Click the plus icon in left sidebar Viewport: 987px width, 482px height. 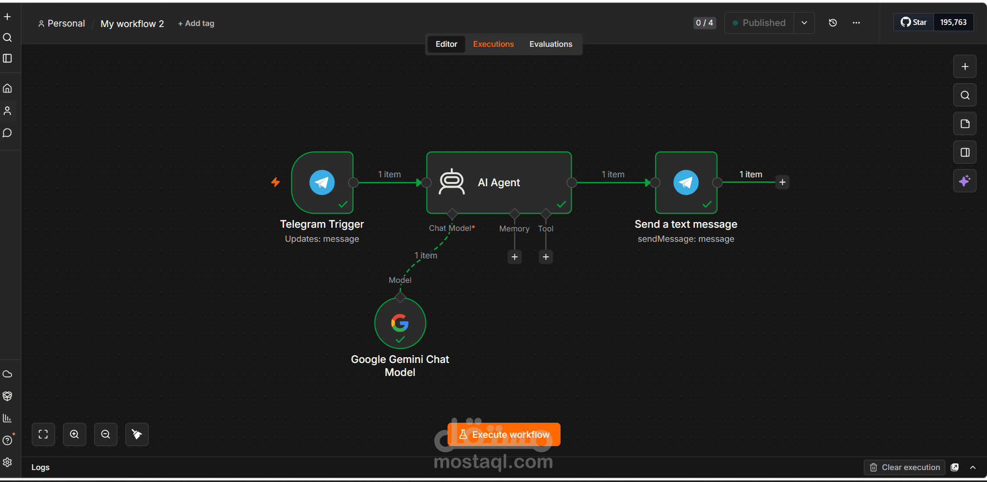[7, 17]
